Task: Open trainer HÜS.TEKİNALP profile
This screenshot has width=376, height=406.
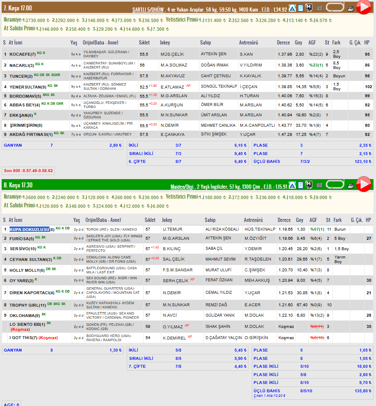Action: point(260,229)
